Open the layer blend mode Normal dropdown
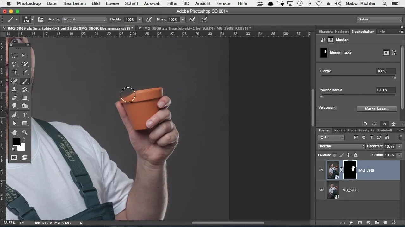The image size is (405, 227). point(342,146)
